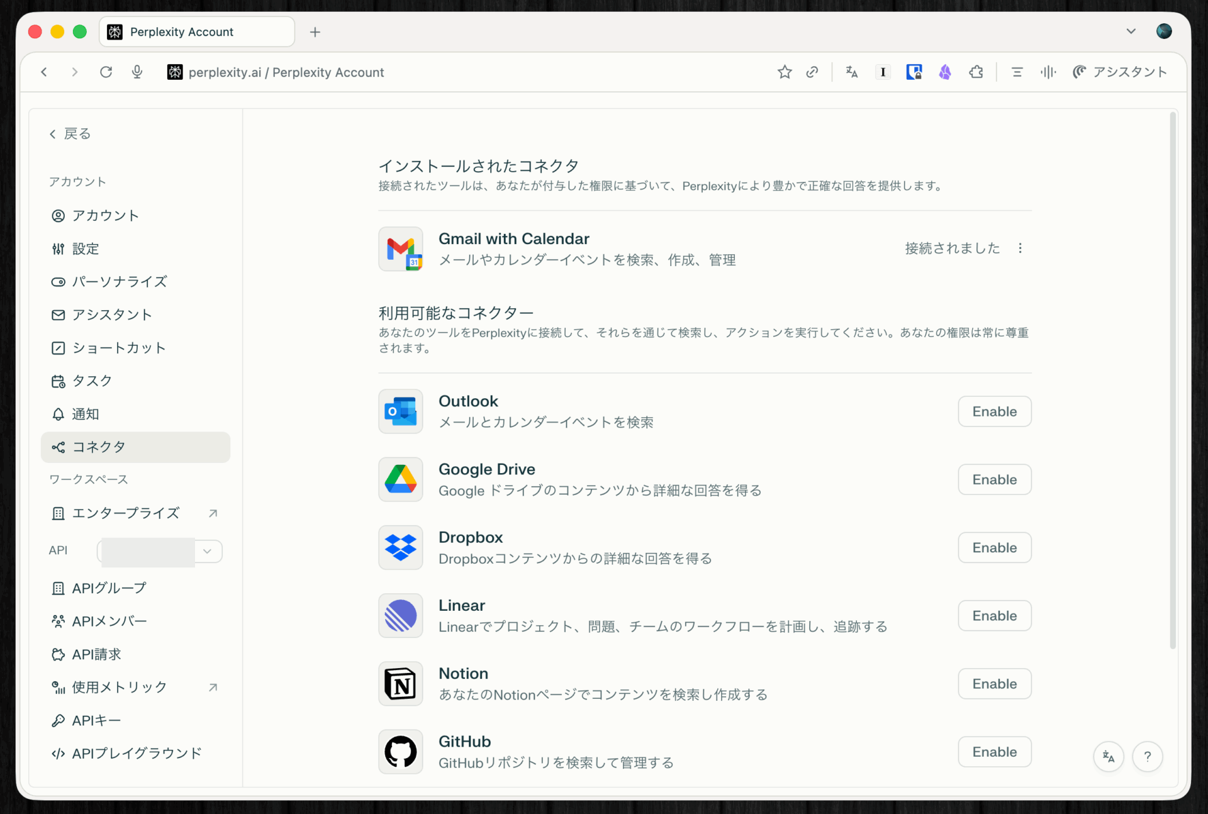Expand the API group dropdown
This screenshot has width=1208, height=814.
click(207, 551)
